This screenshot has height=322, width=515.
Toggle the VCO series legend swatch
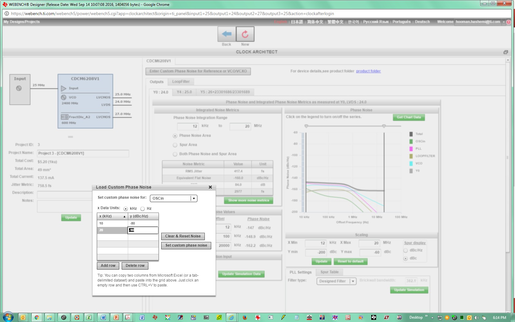pyautogui.click(x=411, y=163)
